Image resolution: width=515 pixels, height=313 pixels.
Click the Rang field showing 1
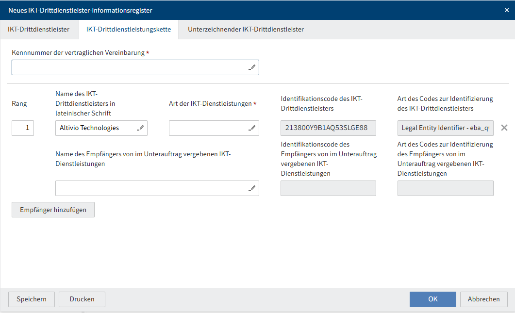pos(22,128)
